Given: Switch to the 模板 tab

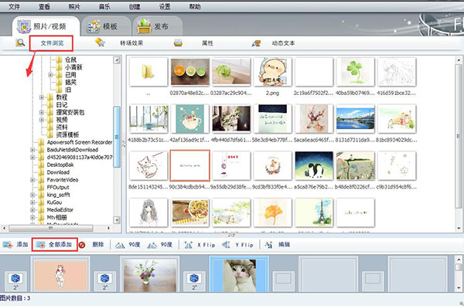Looking at the screenshot, I should 106,26.
